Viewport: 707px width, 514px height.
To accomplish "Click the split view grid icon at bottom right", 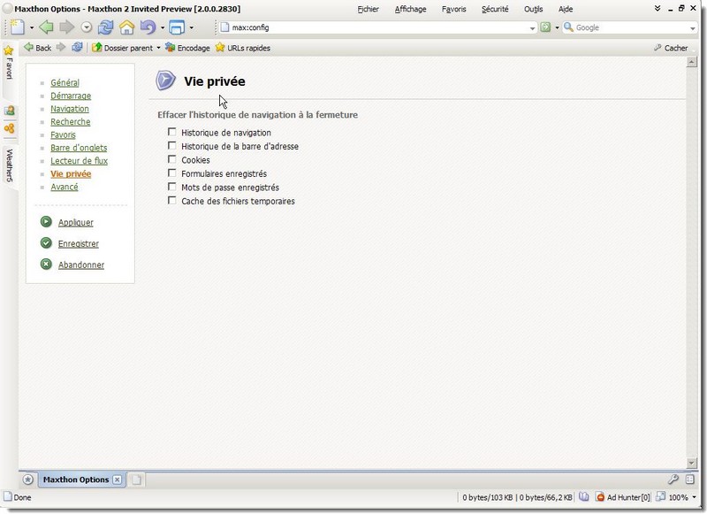I will [690, 479].
